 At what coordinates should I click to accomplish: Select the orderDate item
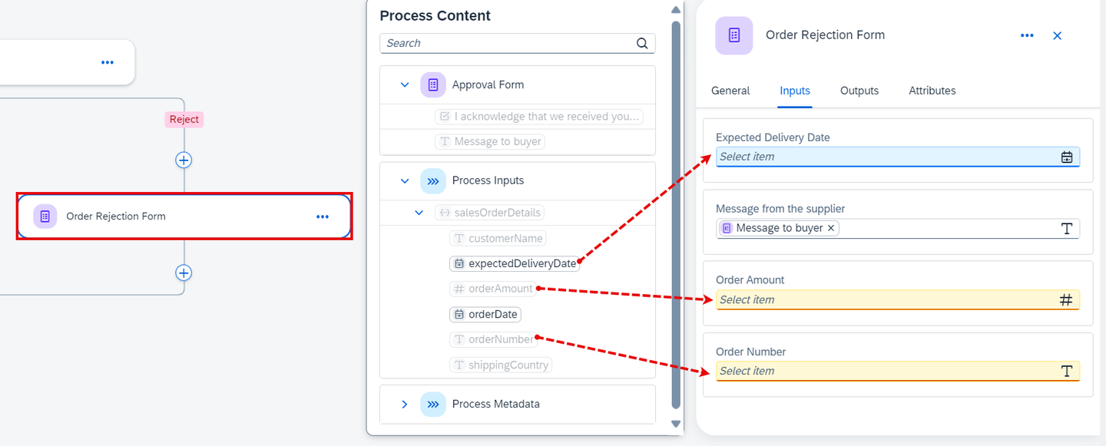pos(485,315)
